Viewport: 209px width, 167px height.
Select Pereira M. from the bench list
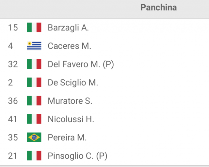pos(67,138)
